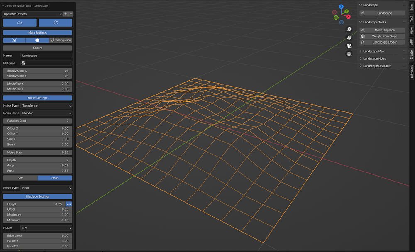The width and height of the screenshot is (415, 252).
Task: Open the Falloff dropdown
Action: (46, 228)
